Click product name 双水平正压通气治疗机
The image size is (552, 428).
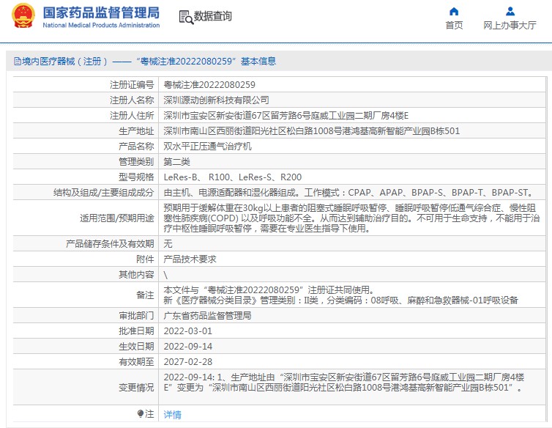(207, 147)
